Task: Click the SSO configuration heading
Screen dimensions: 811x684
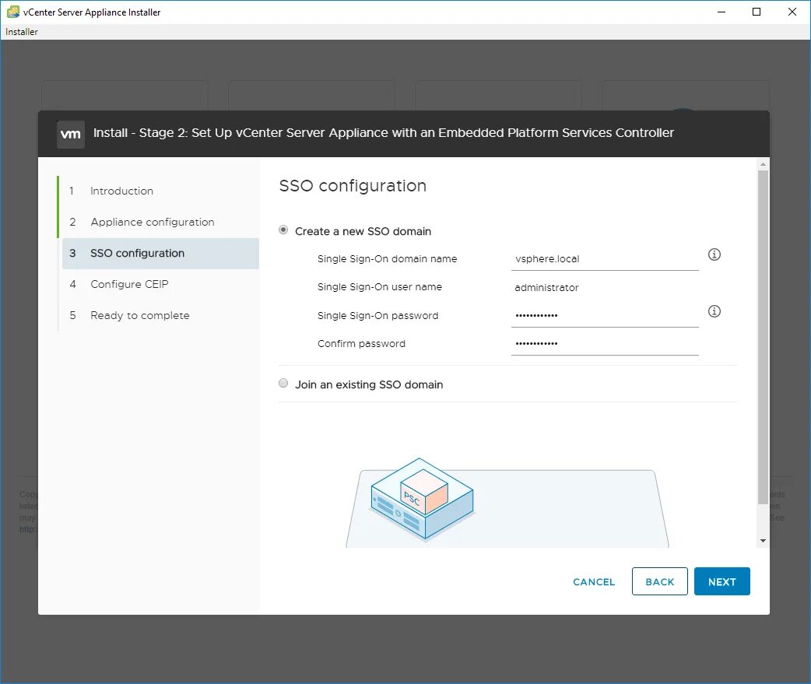Action: pos(353,185)
